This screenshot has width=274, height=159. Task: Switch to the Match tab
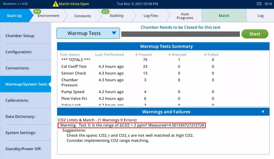point(224,16)
